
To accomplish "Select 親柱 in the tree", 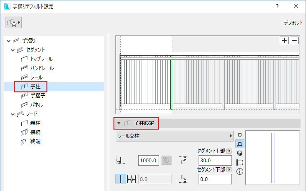I will (35, 123).
